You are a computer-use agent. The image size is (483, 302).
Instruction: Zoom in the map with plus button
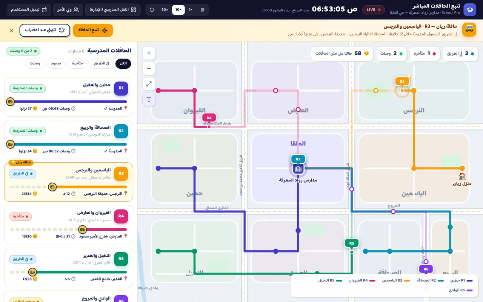pyautogui.click(x=149, y=53)
